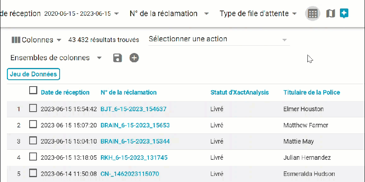
Task: Open the N° de la réclamation filter dropdown
Action: coord(206,14)
